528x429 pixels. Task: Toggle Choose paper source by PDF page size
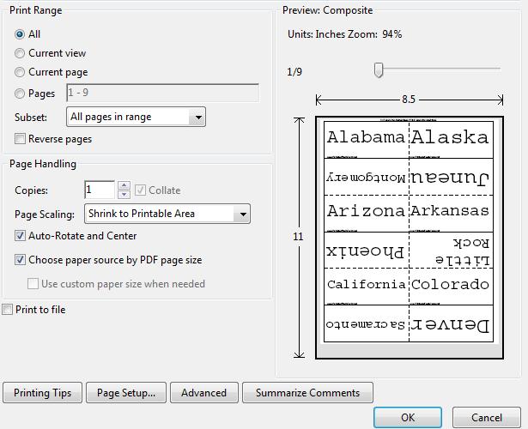[x=21, y=260]
